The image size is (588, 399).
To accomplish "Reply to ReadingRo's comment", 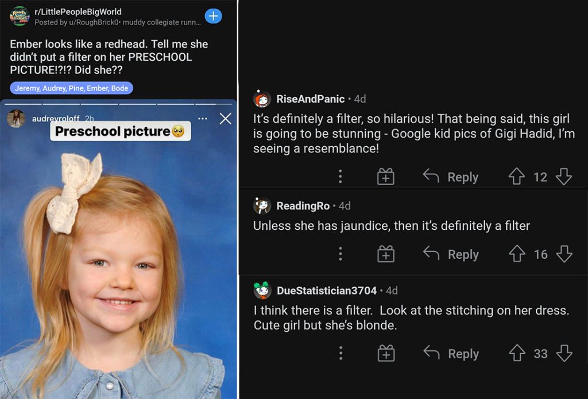I will point(451,254).
